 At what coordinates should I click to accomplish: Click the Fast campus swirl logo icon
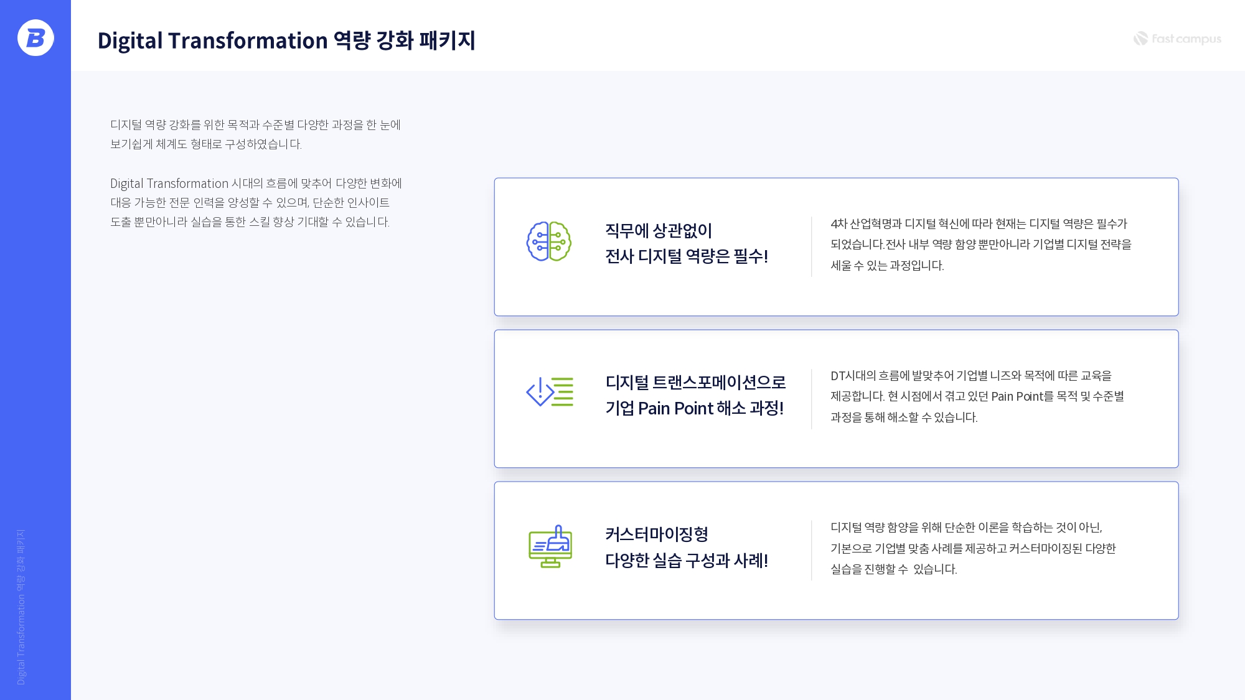tap(1140, 39)
